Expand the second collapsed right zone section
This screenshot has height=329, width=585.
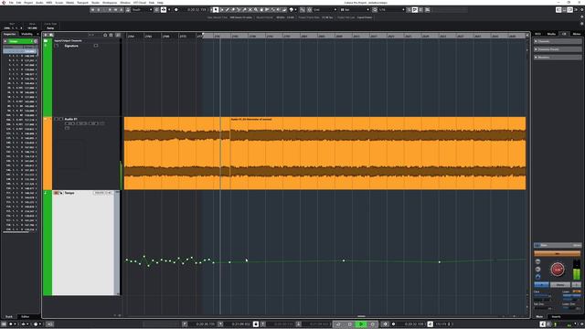pos(558,49)
